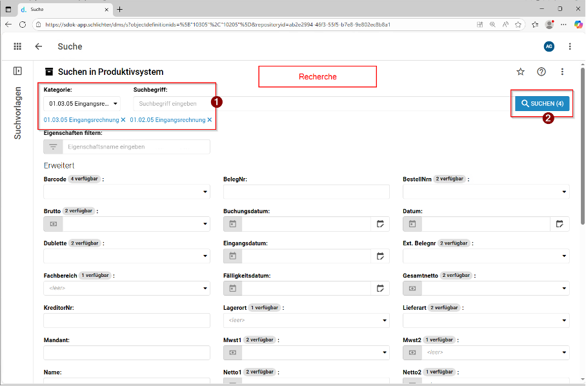
Task: Click the browser address bar URL
Action: (218, 25)
